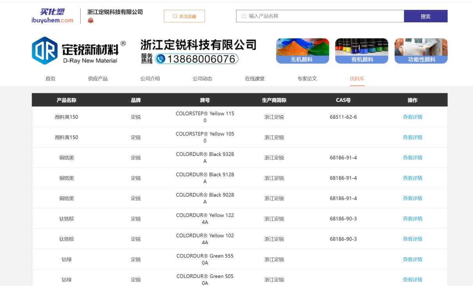The width and height of the screenshot is (473, 286).
Task: Click the search magnifier icon in search box
Action: pyautogui.click(x=244, y=16)
